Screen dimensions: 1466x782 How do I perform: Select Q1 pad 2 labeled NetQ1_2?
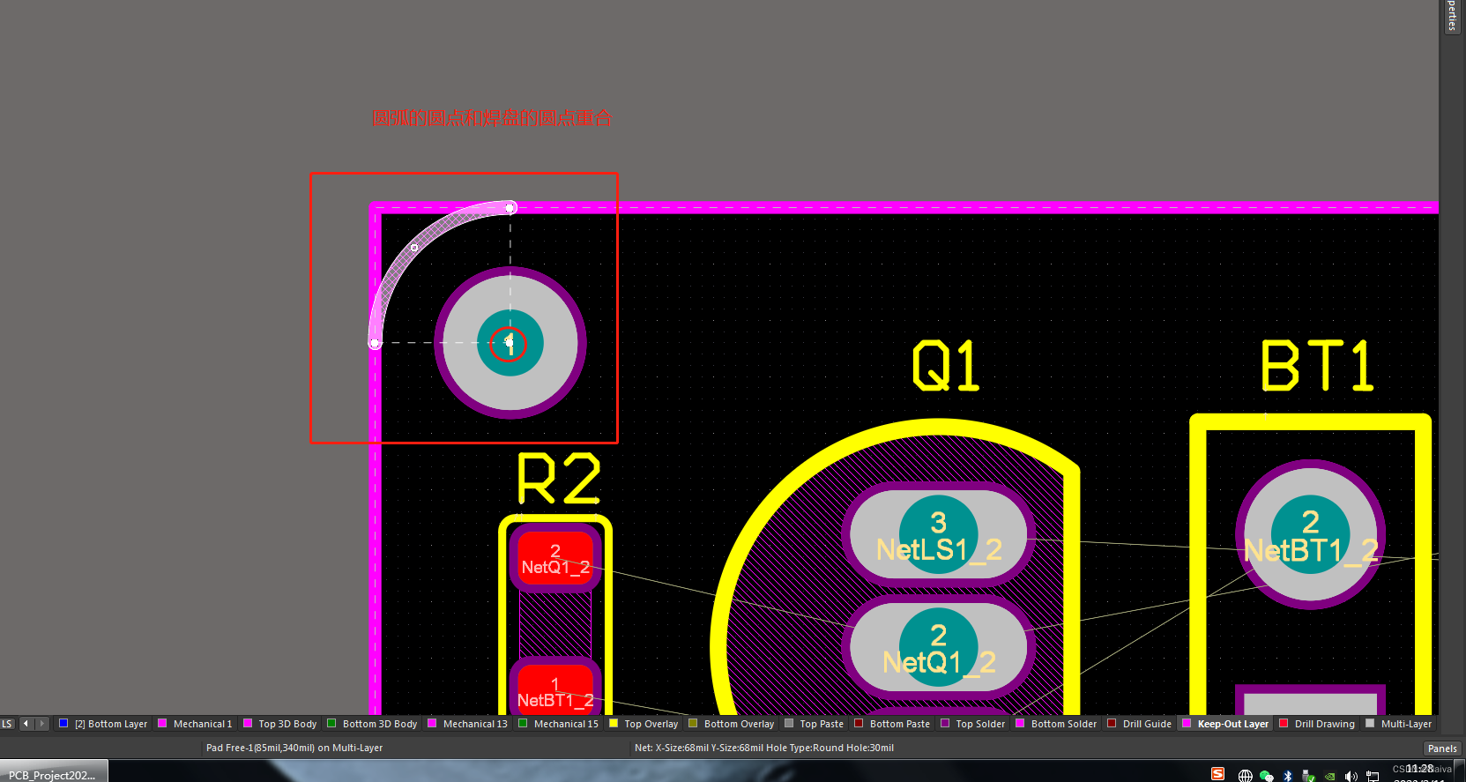pos(938,647)
